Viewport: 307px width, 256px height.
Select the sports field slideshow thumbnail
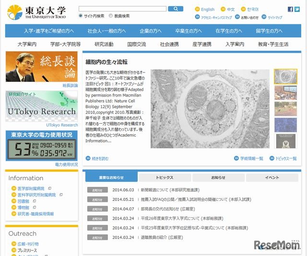coord(285,109)
